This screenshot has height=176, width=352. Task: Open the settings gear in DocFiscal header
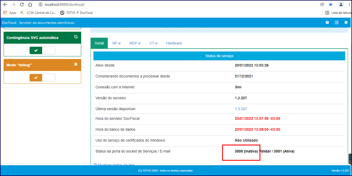coord(346,23)
